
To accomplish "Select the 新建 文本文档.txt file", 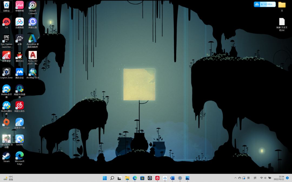I will pos(282,24).
